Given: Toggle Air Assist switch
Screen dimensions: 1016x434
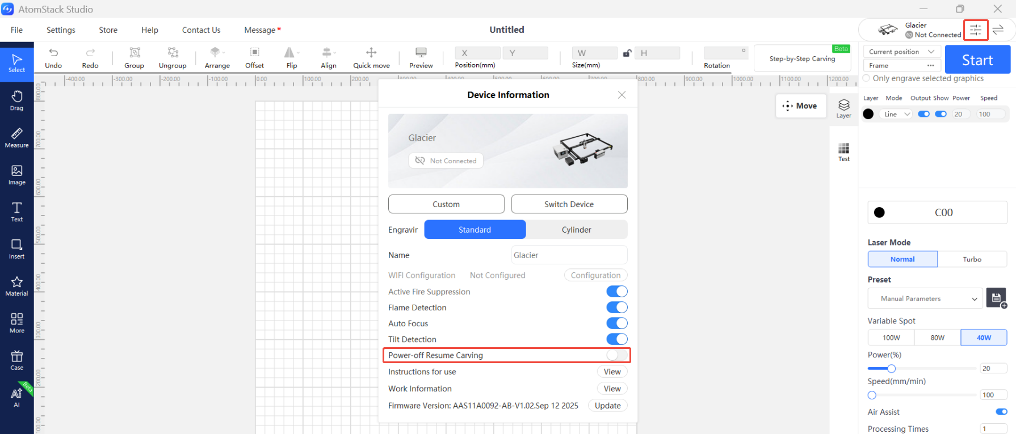Looking at the screenshot, I should coord(1001,412).
